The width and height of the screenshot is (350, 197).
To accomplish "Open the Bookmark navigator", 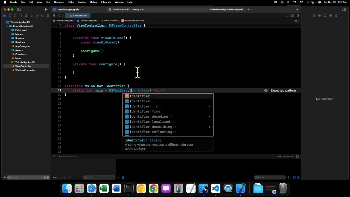I will click(15, 16).
